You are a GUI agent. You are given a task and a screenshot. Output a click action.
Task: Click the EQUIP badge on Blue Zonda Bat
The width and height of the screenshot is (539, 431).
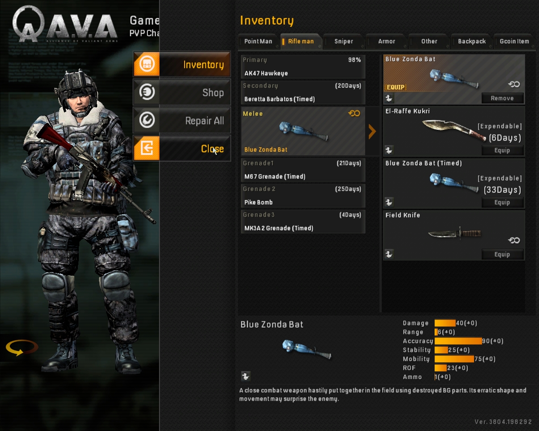(x=396, y=87)
